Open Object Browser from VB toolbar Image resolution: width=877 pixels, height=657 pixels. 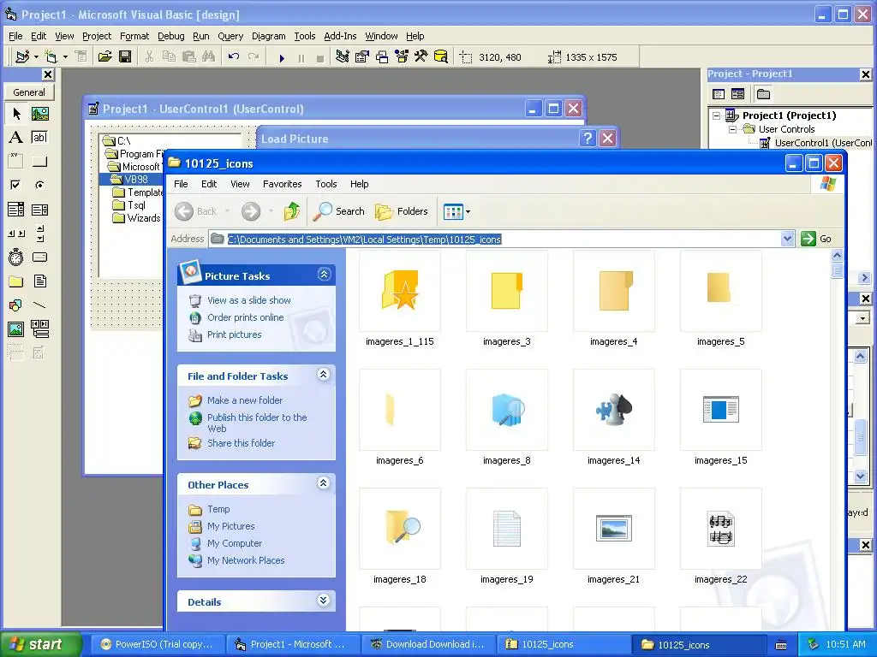click(x=401, y=57)
